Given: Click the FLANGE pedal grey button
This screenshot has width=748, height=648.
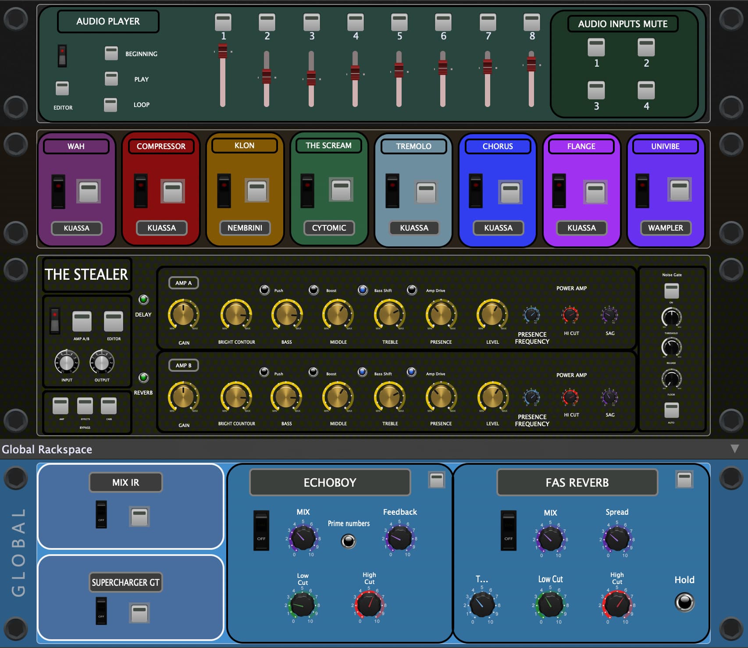Looking at the screenshot, I should (x=595, y=192).
